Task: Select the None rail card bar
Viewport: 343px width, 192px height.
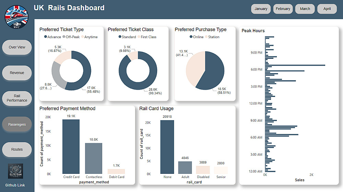Action: tap(167, 147)
